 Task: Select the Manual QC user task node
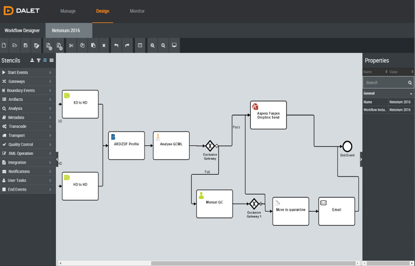[215, 204]
